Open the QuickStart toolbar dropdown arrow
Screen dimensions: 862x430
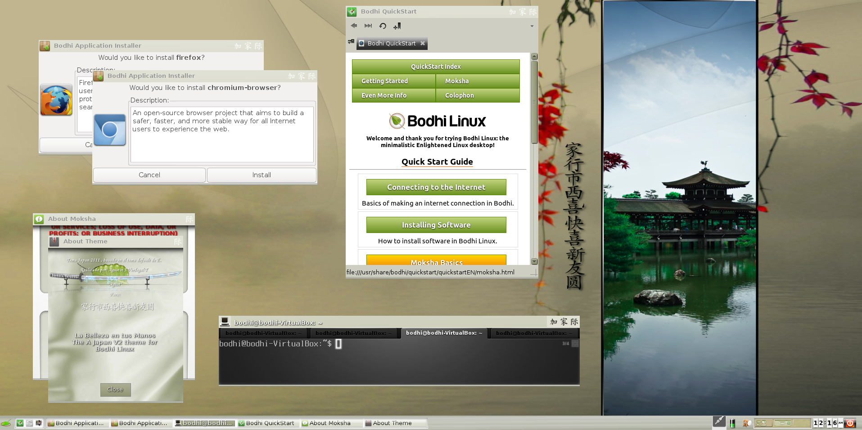[x=532, y=26]
